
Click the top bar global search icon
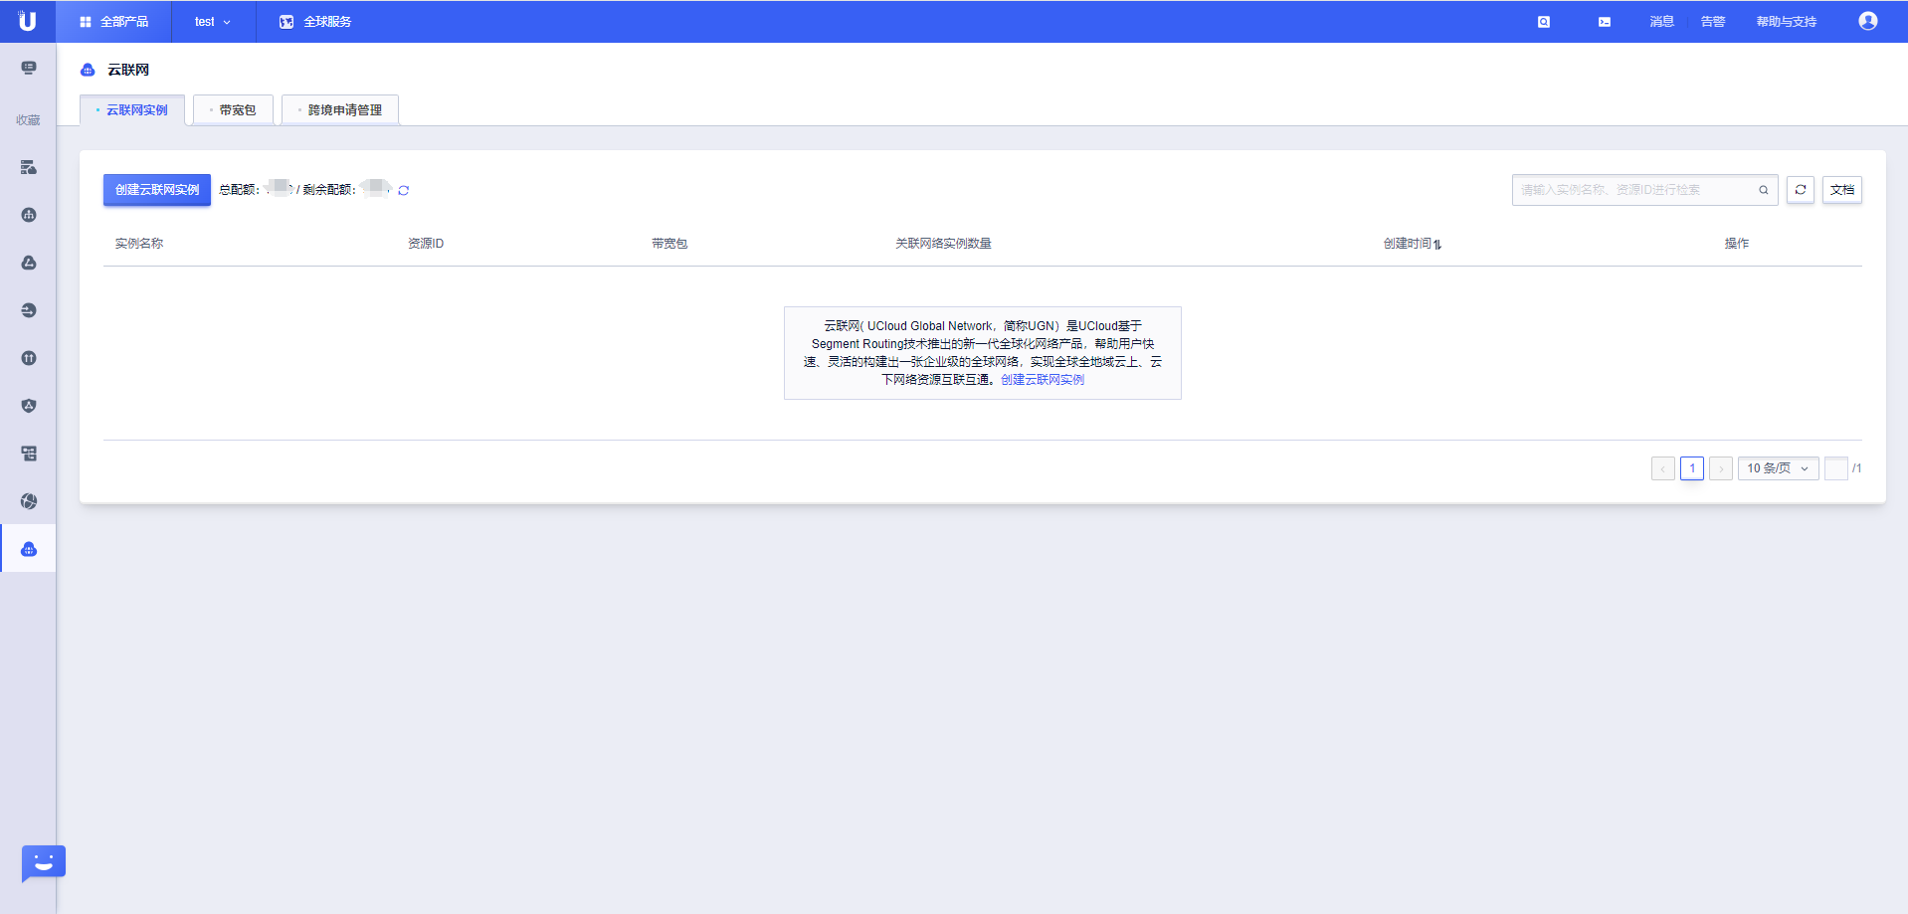pos(1543,22)
